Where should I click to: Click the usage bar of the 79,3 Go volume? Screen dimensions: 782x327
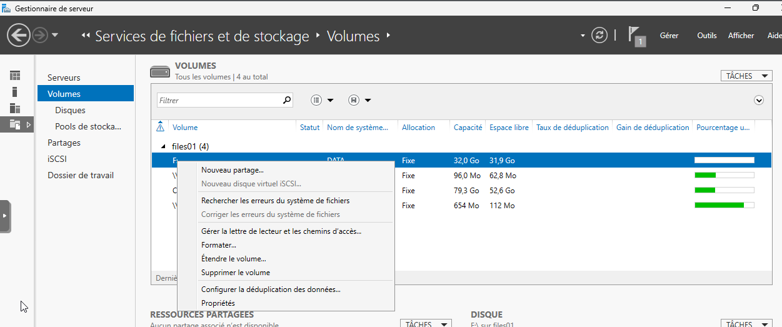pos(724,191)
